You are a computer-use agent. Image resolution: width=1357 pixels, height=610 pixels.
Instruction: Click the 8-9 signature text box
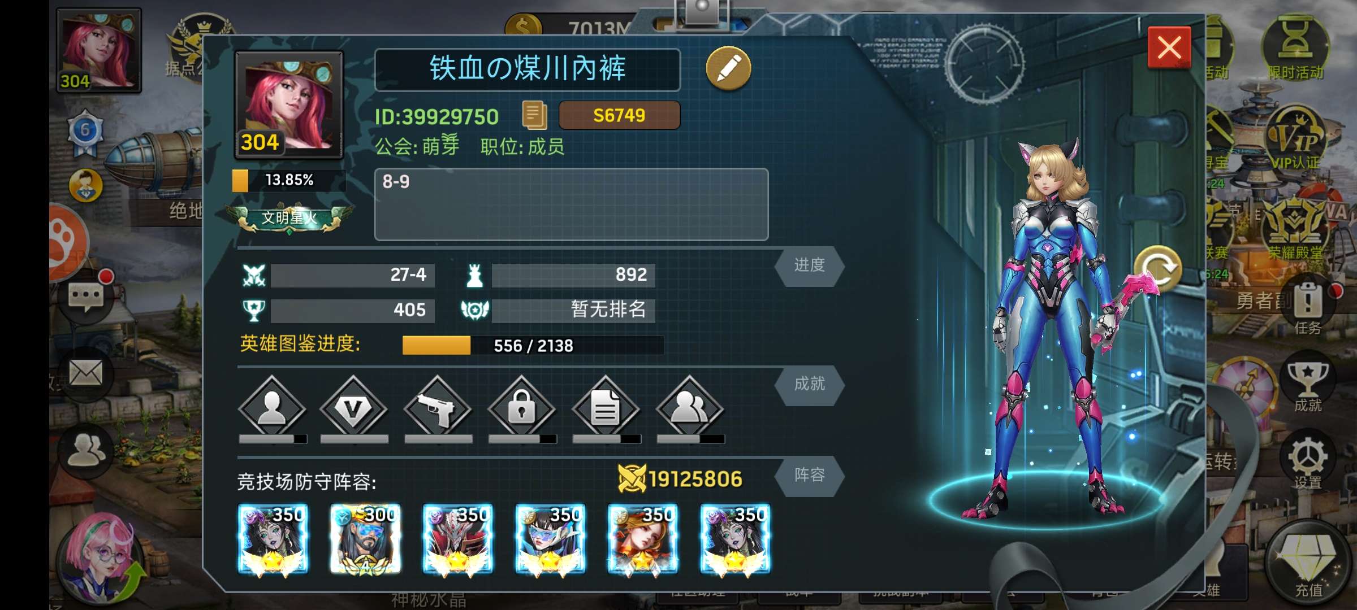tap(571, 204)
